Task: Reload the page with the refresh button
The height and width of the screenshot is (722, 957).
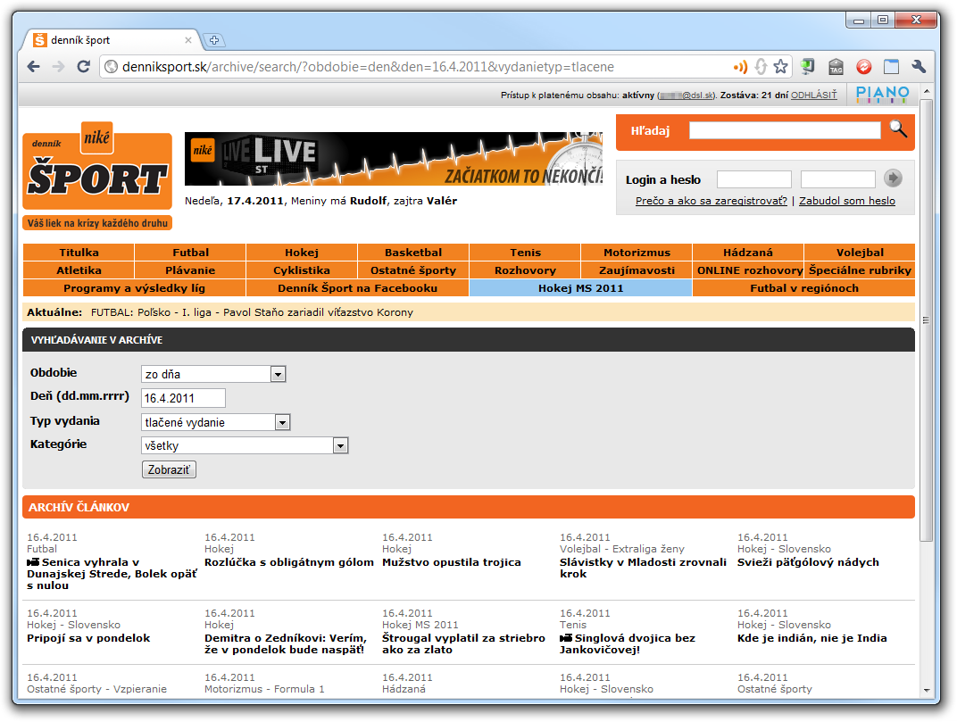Action: pos(84,67)
